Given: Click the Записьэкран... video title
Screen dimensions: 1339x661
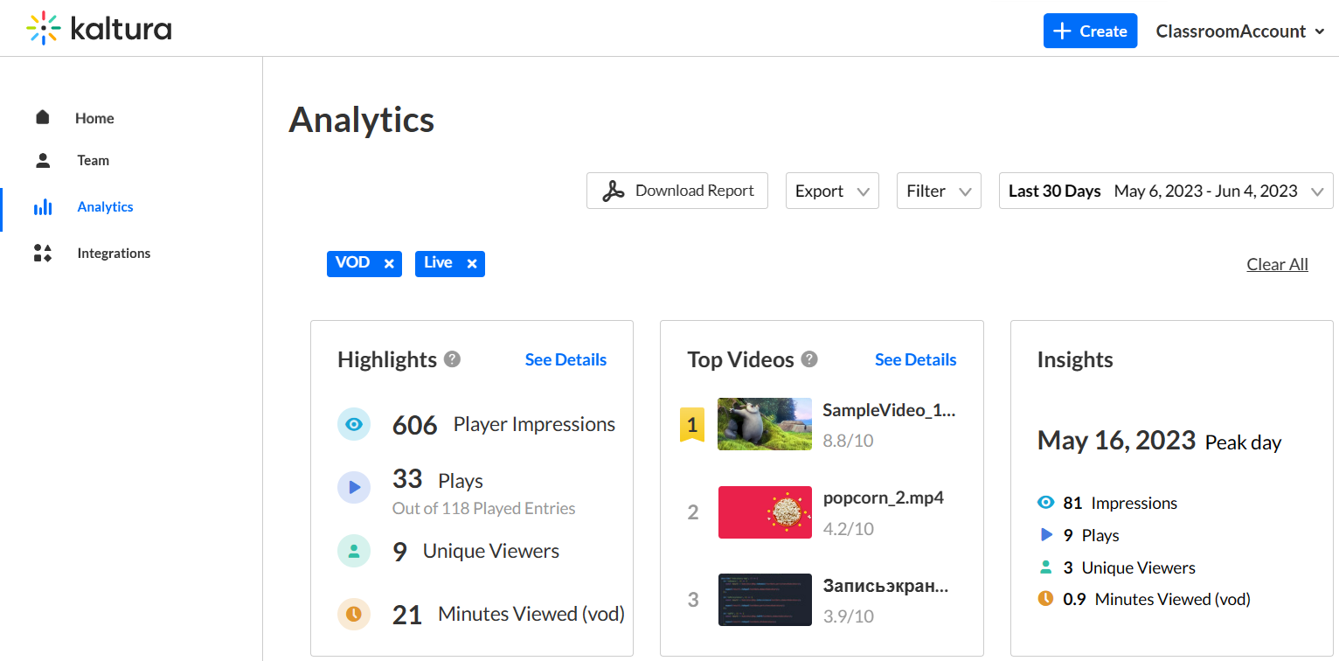Looking at the screenshot, I should click(x=885, y=587).
